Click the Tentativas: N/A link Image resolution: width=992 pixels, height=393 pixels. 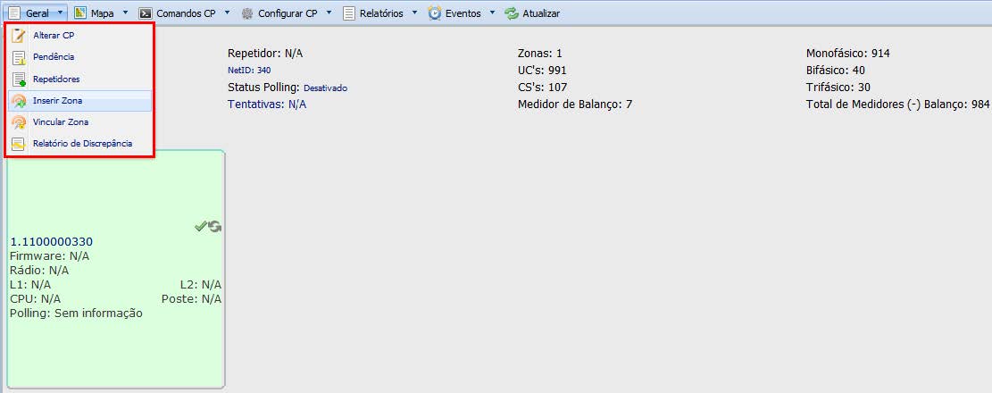(x=267, y=105)
